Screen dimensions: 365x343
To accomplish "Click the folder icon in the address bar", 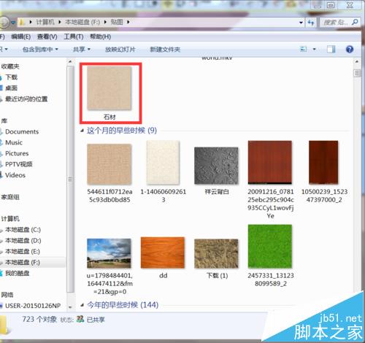I will click(x=22, y=23).
